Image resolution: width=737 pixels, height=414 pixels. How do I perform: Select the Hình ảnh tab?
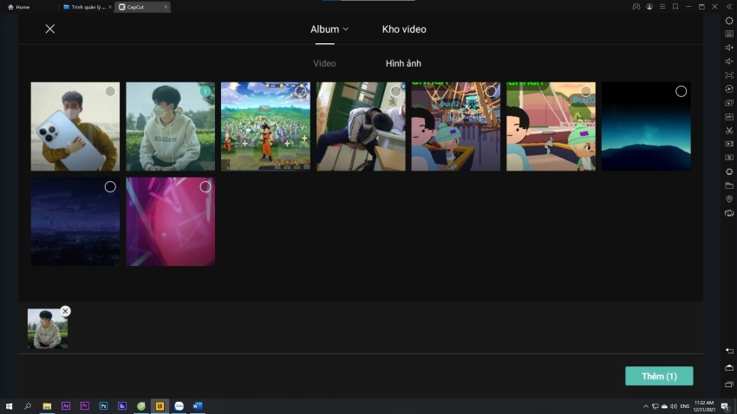pyautogui.click(x=403, y=63)
